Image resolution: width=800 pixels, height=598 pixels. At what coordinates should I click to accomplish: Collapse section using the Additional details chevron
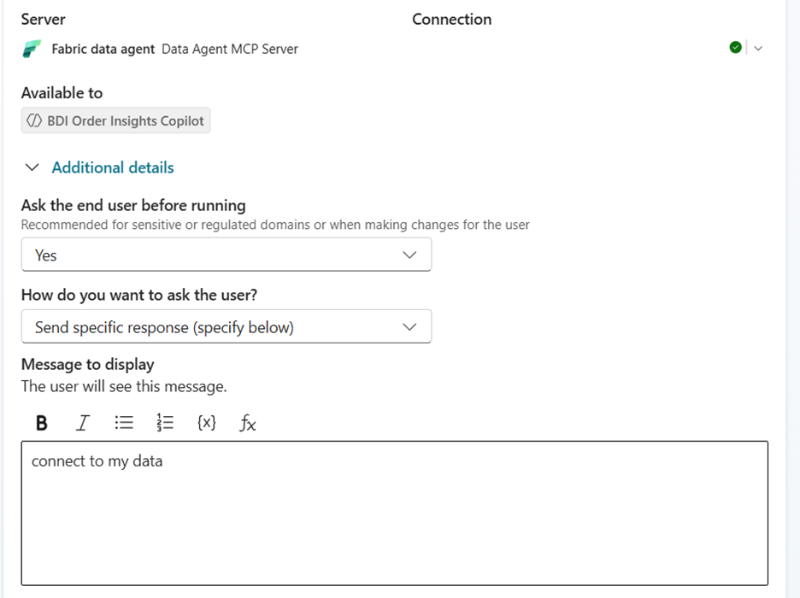(x=32, y=168)
